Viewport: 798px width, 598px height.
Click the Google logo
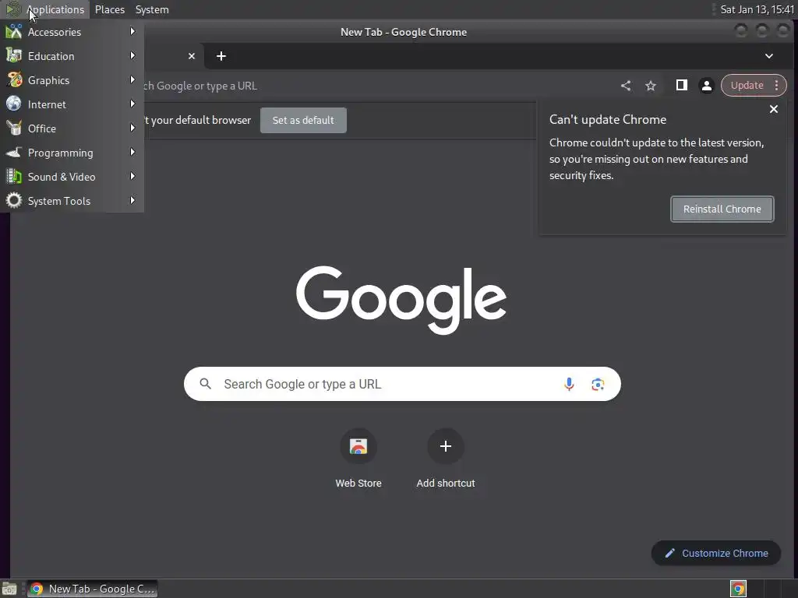[x=401, y=300]
